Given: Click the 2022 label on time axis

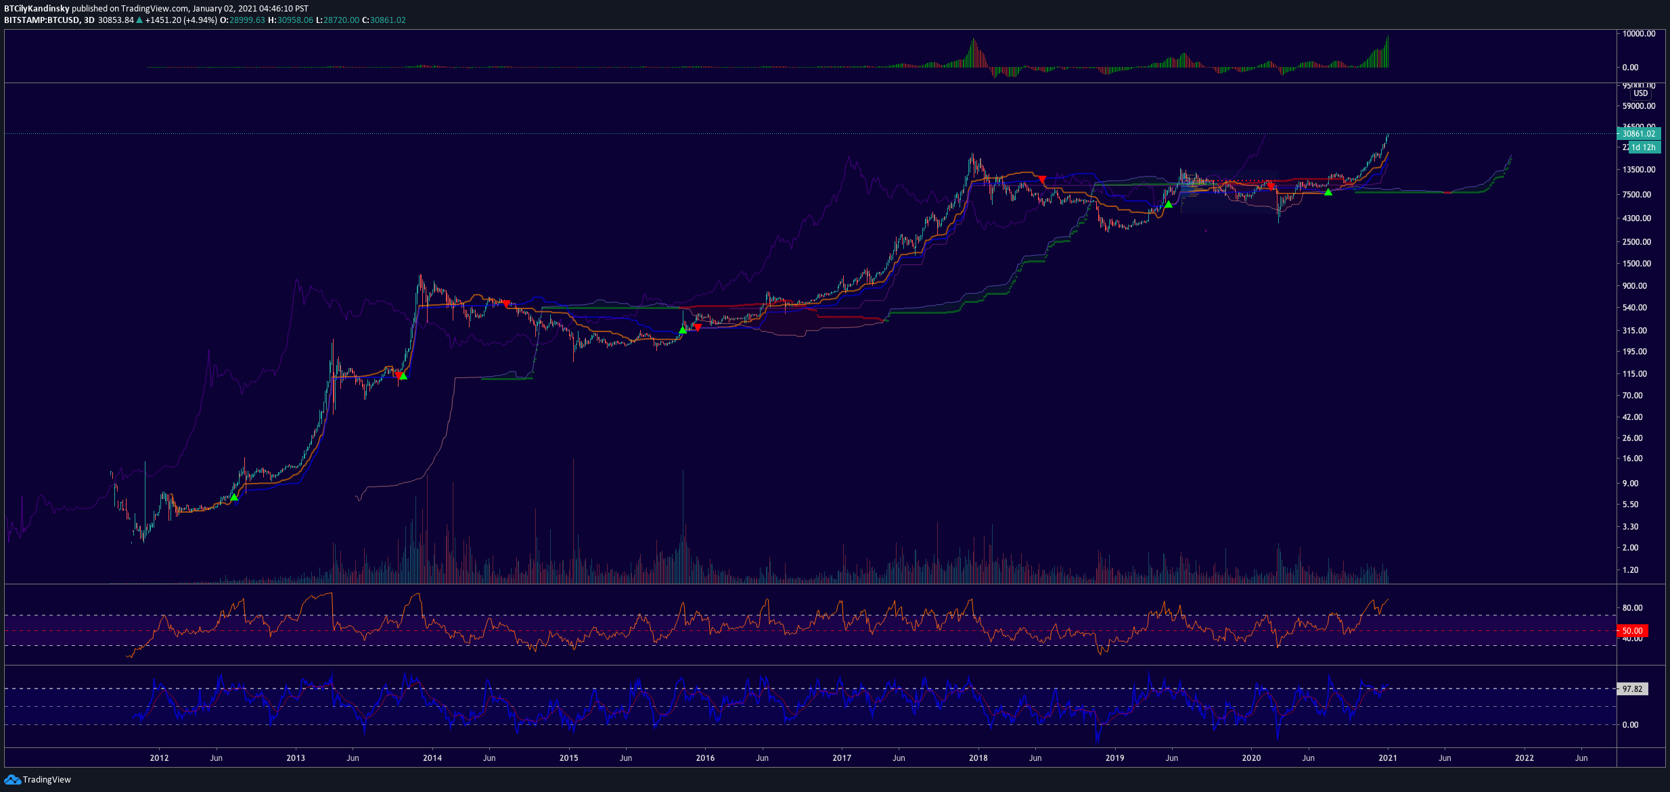Looking at the screenshot, I should (x=1525, y=758).
